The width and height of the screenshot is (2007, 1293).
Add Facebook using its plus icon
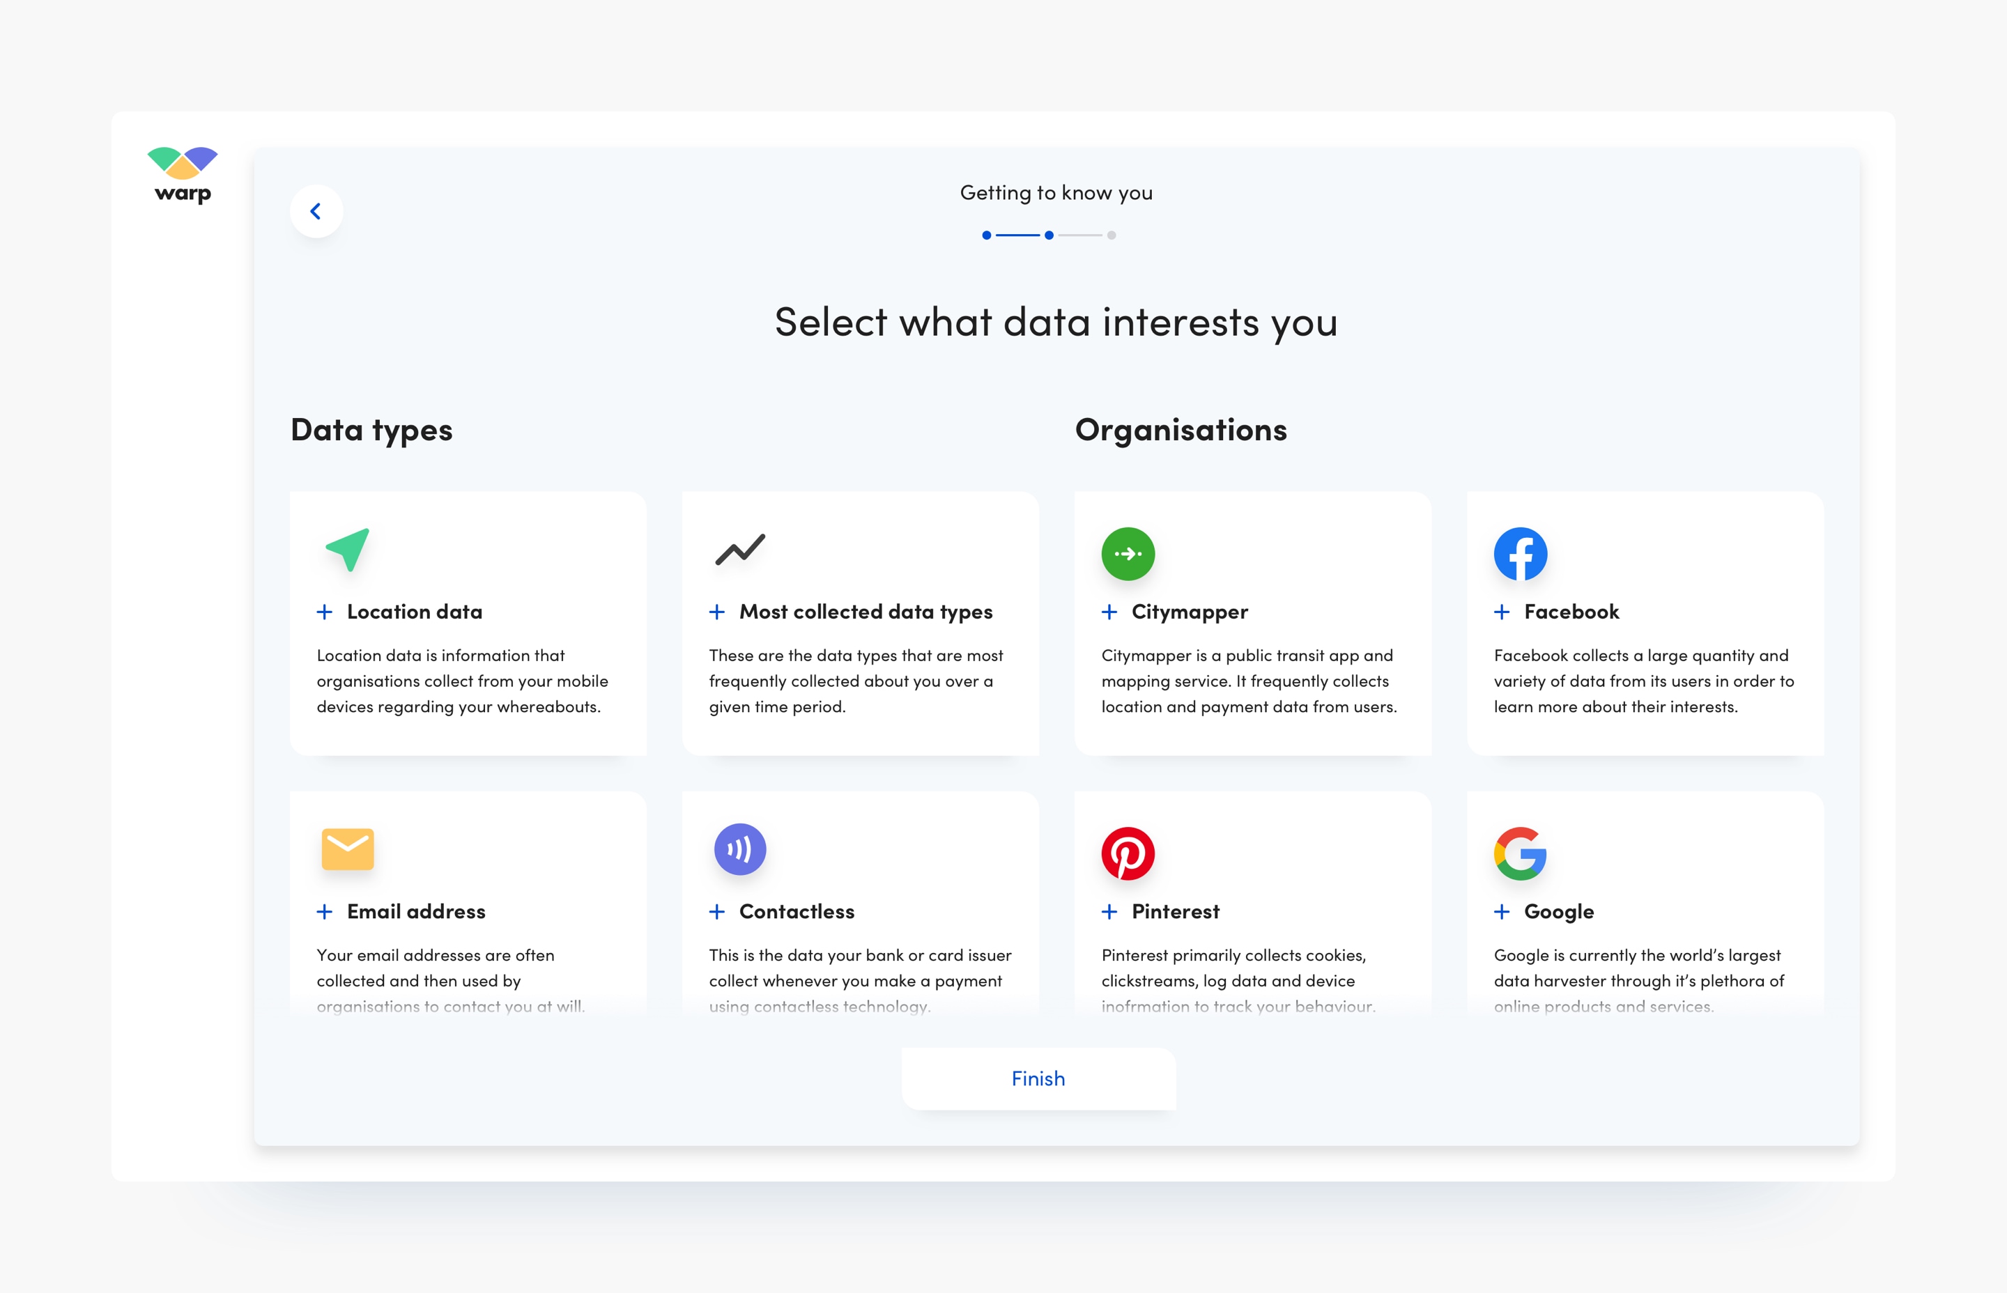(x=1502, y=612)
